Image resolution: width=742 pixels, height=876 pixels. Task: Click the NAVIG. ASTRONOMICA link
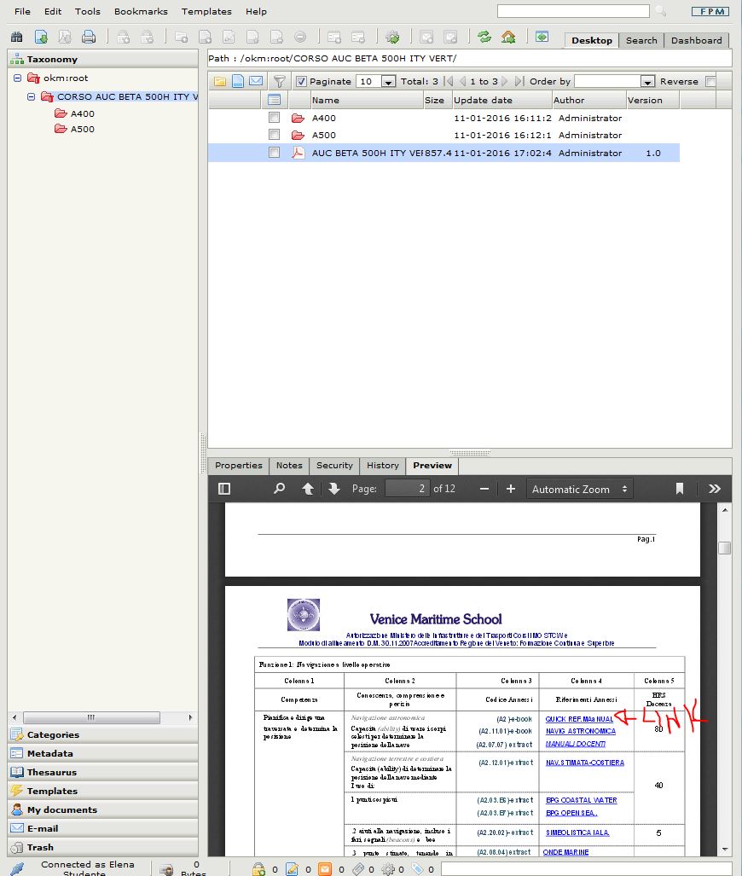[580, 731]
